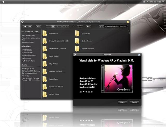Click Cancel in the CoverSutra dialog
This screenshot has height=127, width=166.
pyautogui.click(x=134, y=102)
